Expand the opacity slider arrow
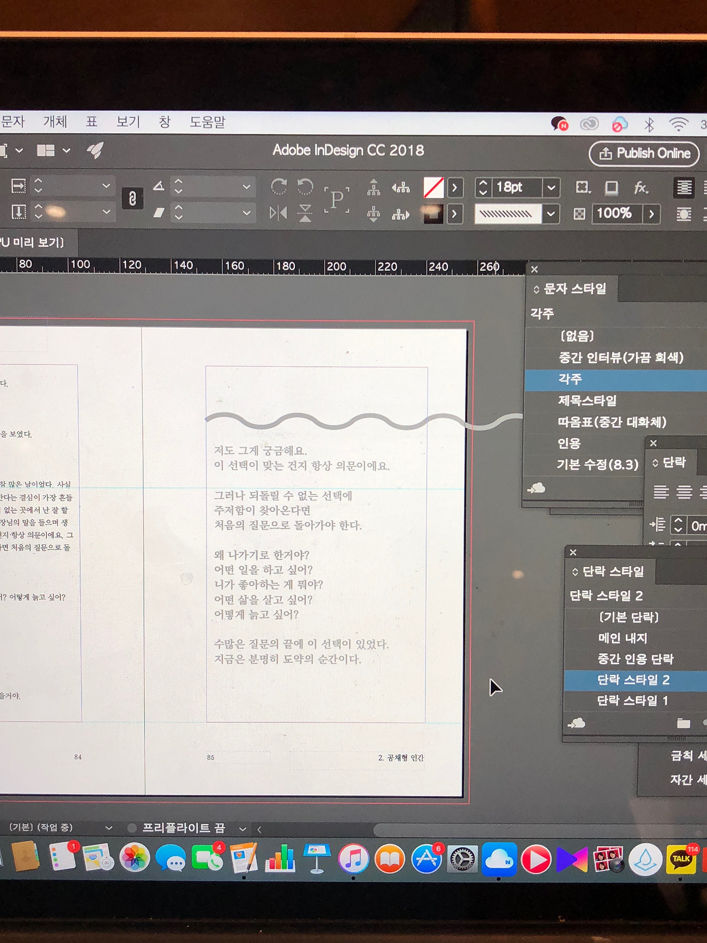 [652, 214]
